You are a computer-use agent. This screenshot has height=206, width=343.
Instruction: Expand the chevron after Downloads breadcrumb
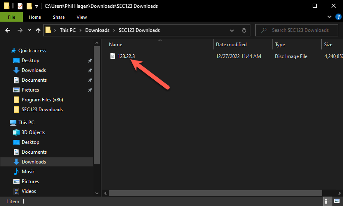[114, 30]
